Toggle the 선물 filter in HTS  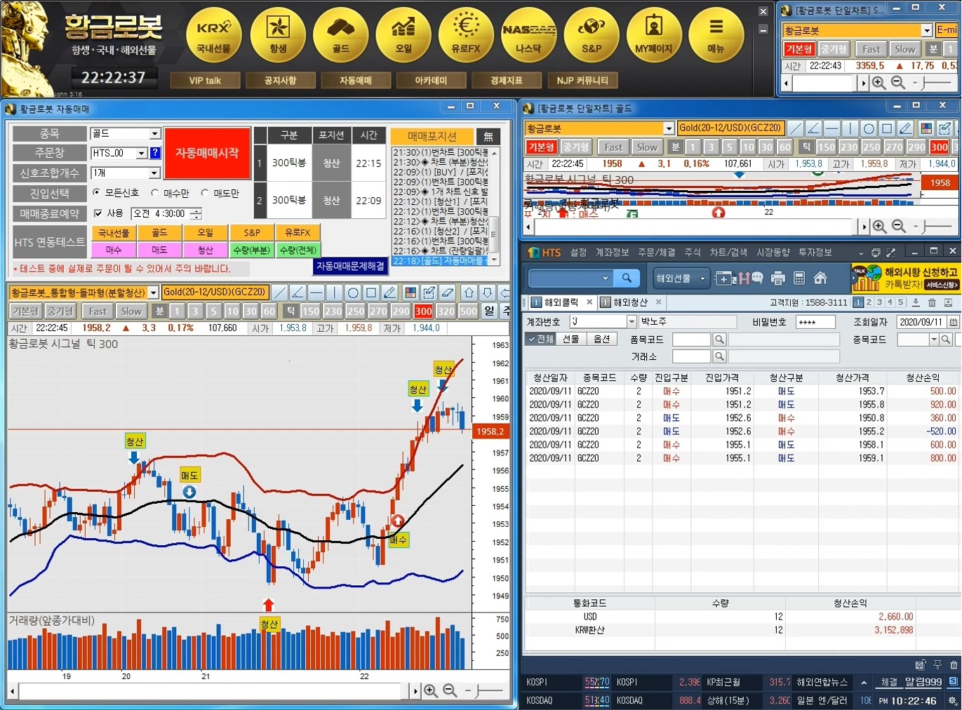[570, 339]
